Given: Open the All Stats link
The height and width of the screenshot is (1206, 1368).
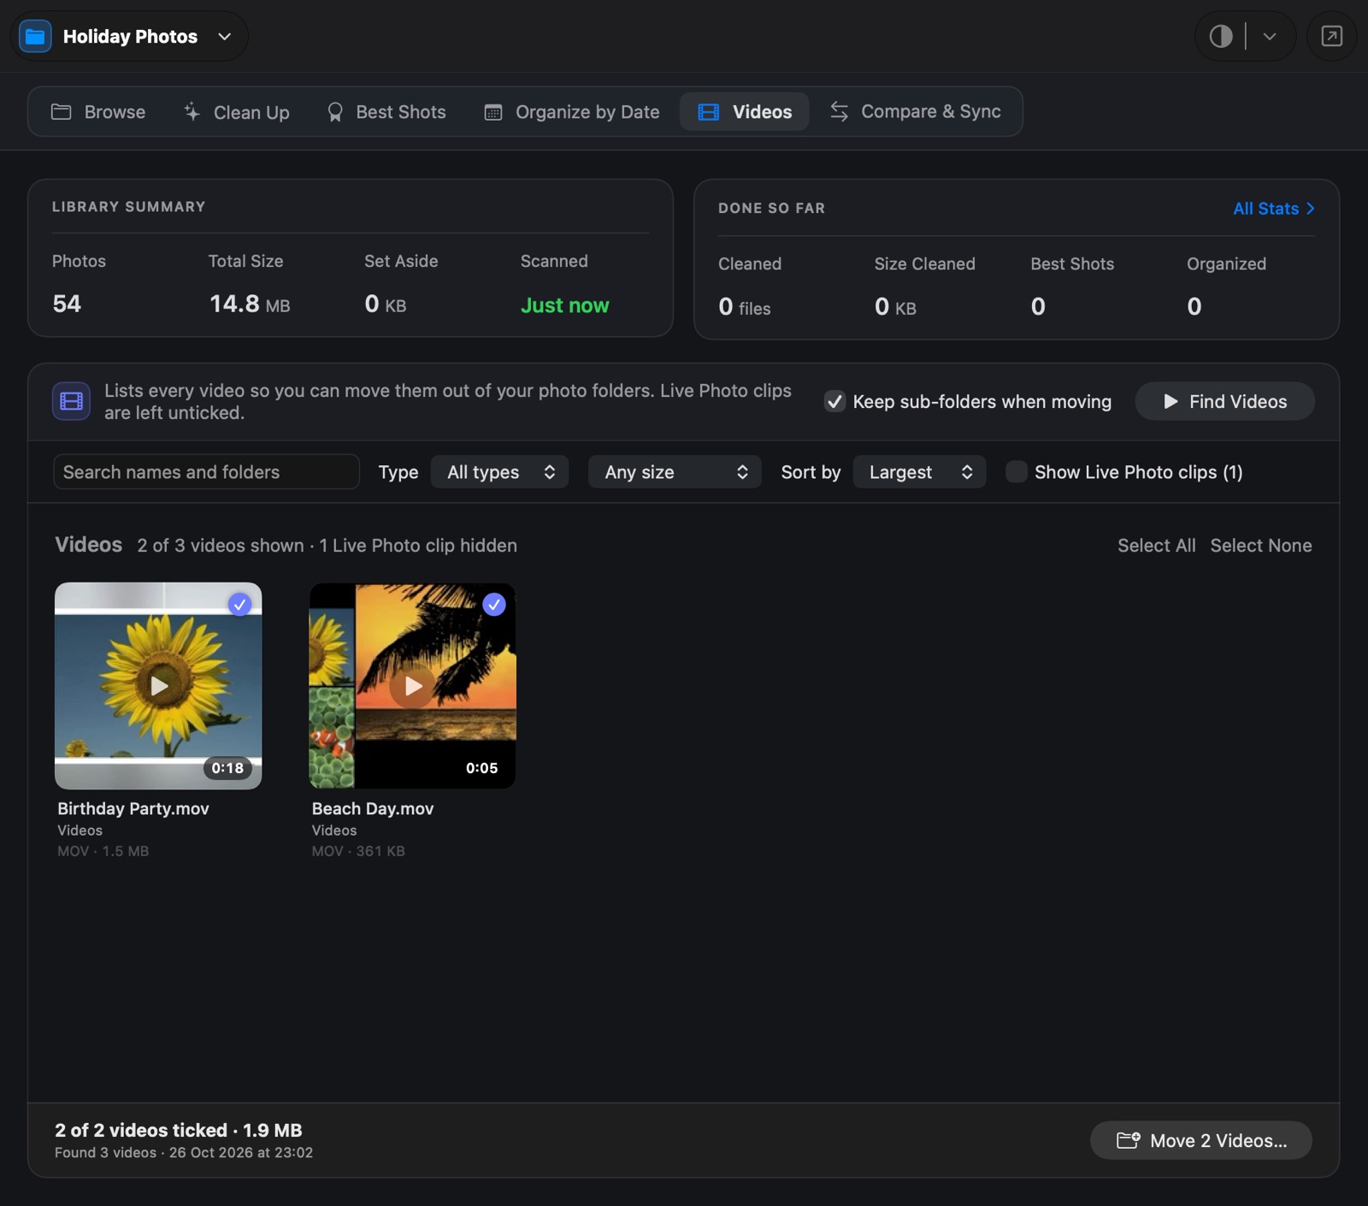Looking at the screenshot, I should (x=1273, y=209).
